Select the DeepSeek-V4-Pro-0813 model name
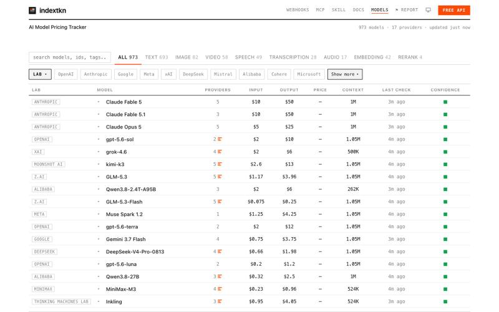This screenshot has width=499, height=312. click(135, 251)
